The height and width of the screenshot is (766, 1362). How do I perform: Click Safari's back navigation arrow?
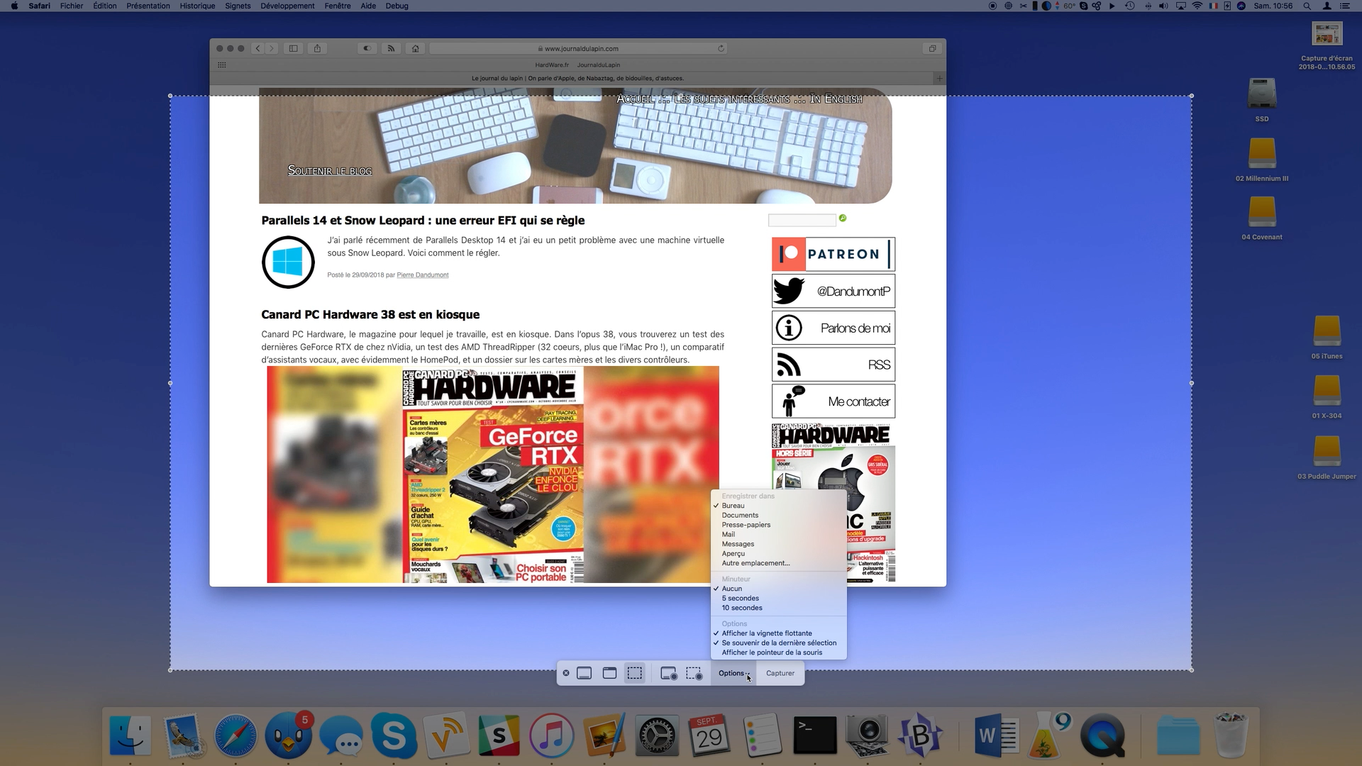tap(258, 48)
